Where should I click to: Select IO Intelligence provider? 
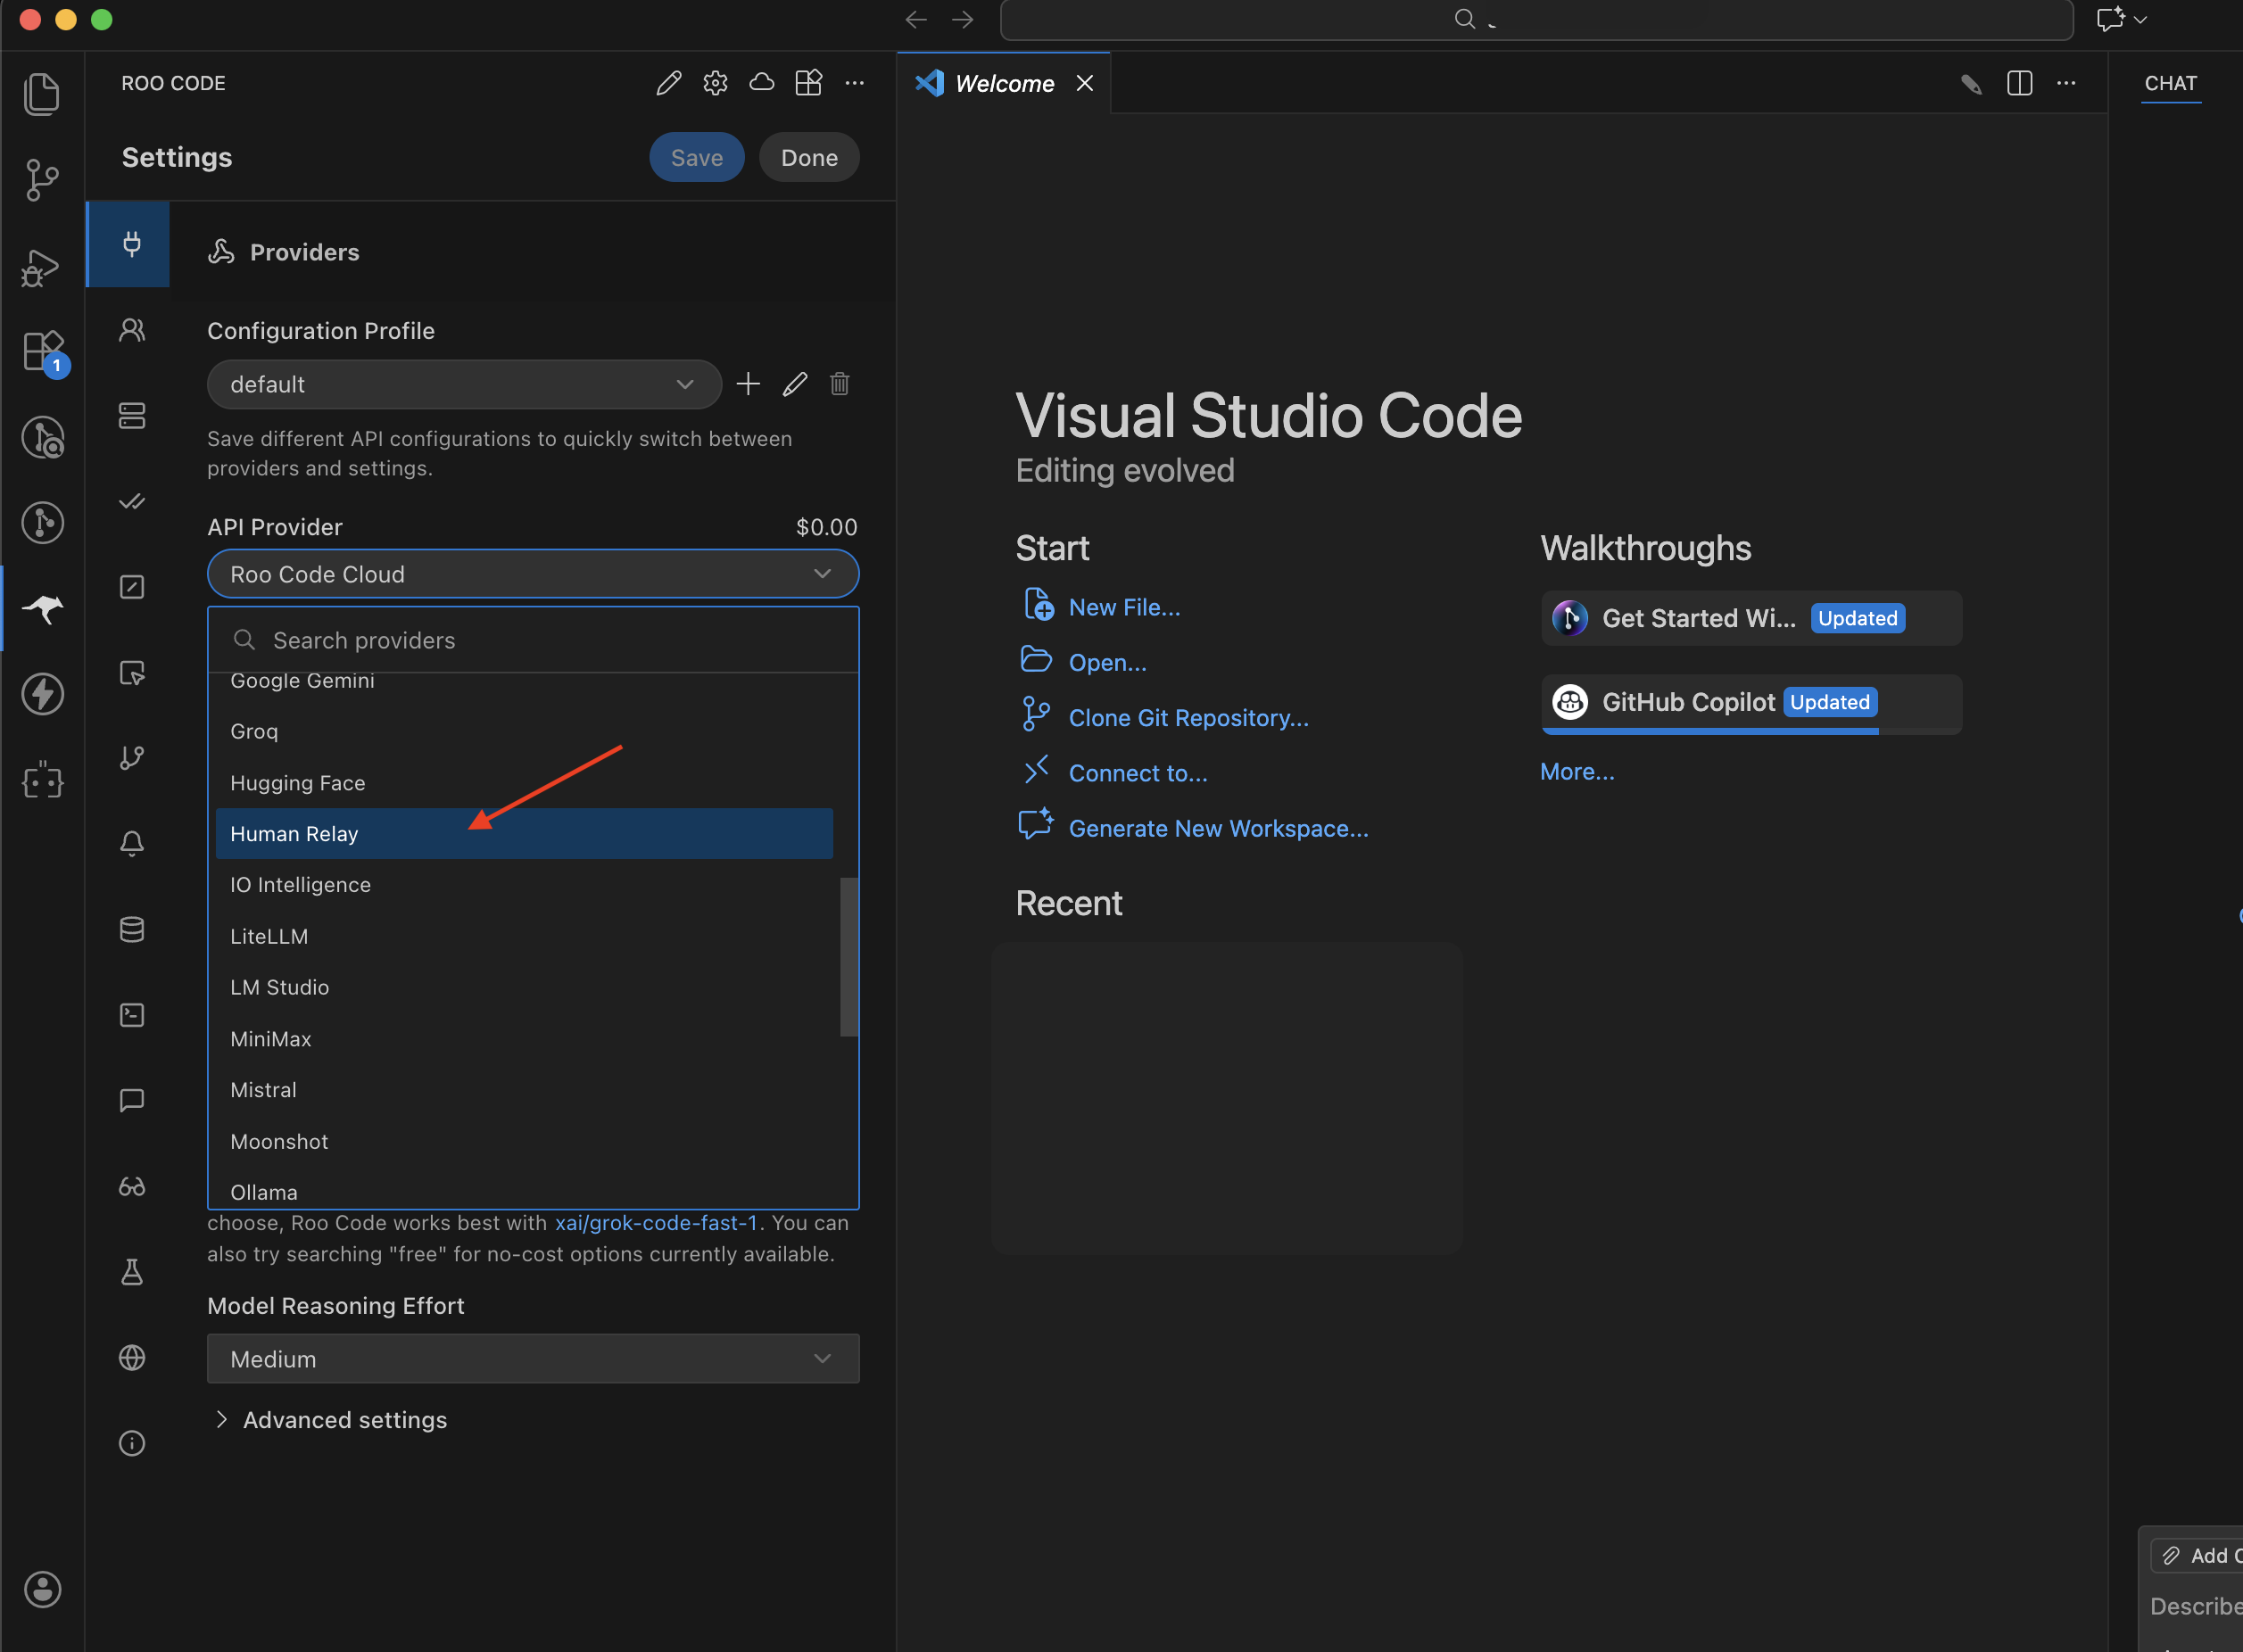tap(524, 885)
